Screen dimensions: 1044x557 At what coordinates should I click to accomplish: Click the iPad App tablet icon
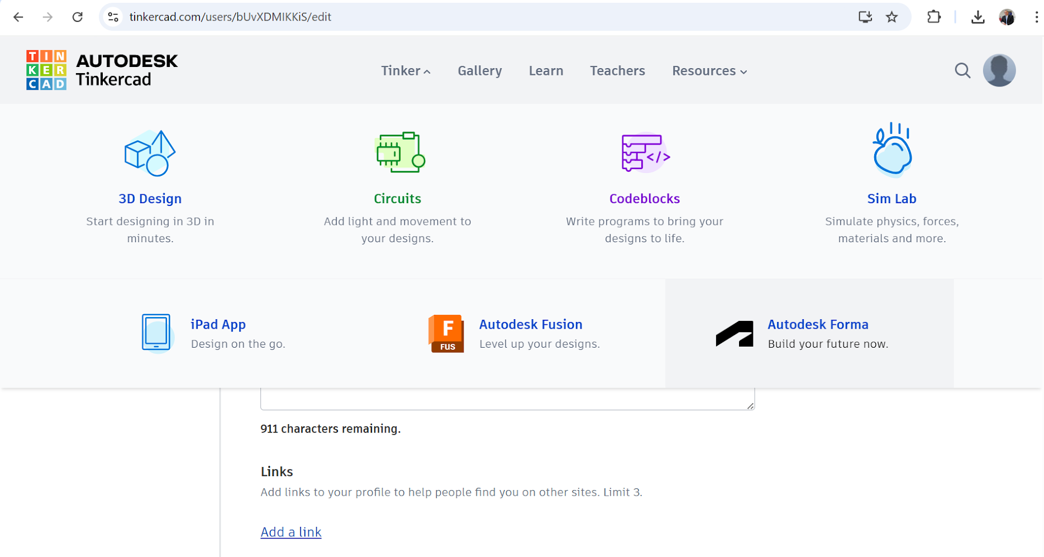point(156,333)
